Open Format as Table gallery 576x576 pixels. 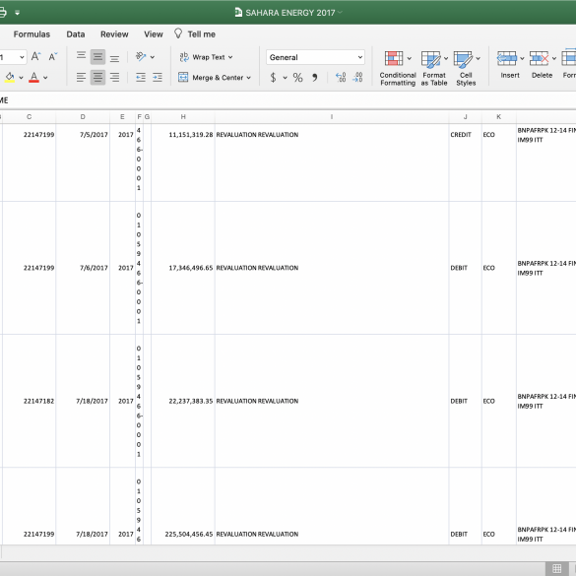pos(434,69)
